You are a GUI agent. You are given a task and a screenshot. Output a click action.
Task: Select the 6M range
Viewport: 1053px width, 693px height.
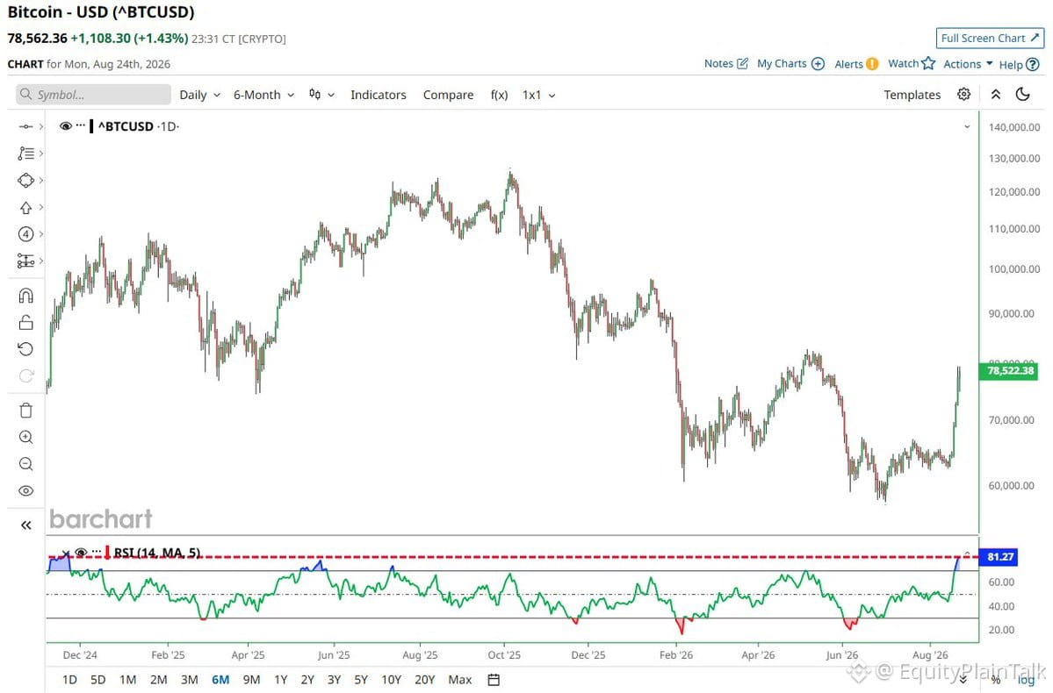[x=220, y=680]
